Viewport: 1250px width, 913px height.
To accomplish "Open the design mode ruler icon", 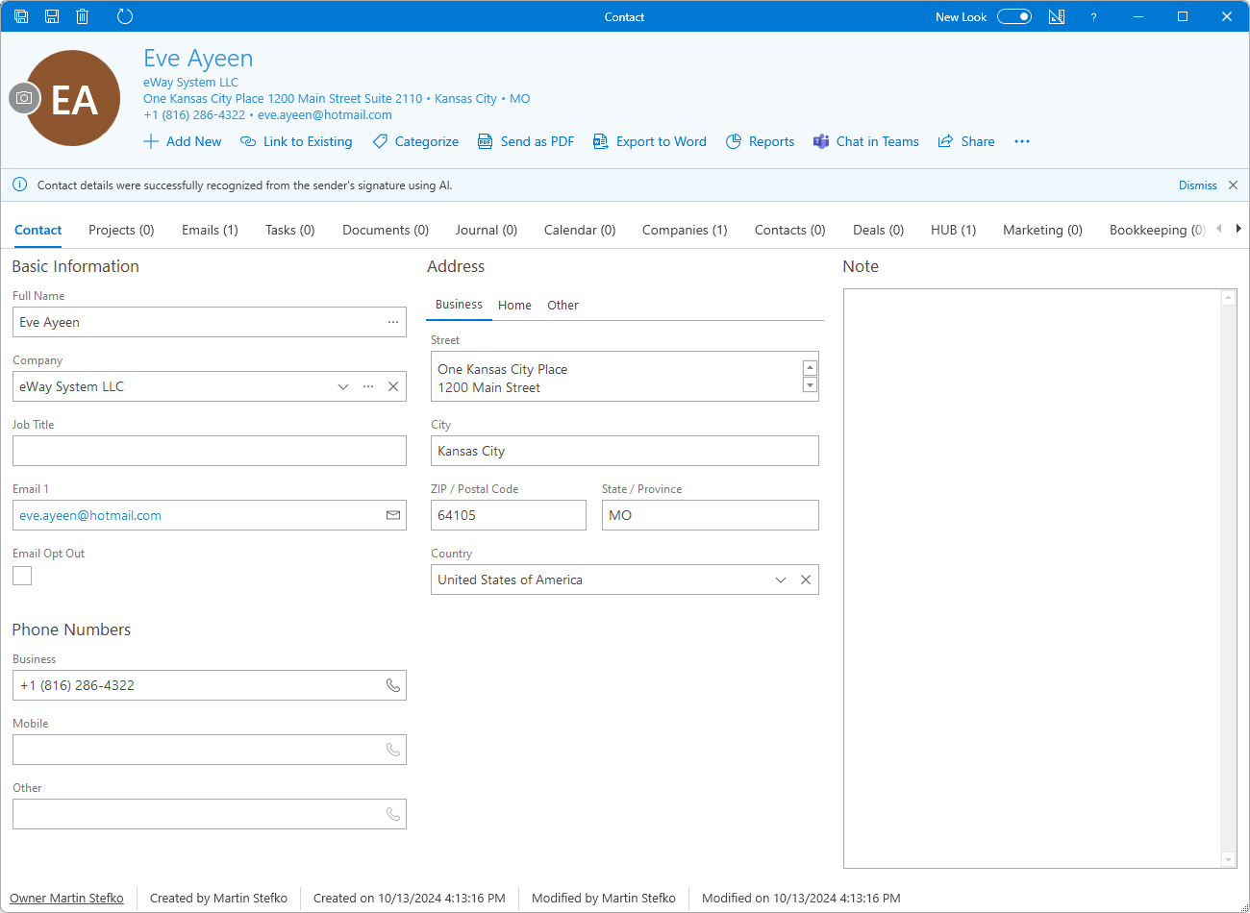I will coord(1057,16).
